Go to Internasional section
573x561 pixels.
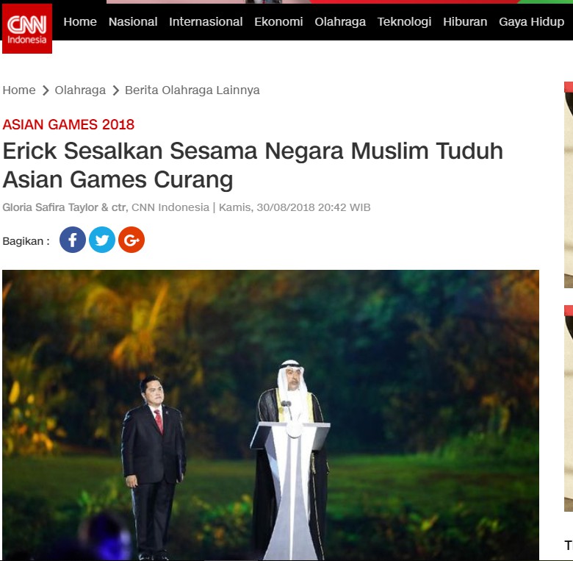pos(206,21)
